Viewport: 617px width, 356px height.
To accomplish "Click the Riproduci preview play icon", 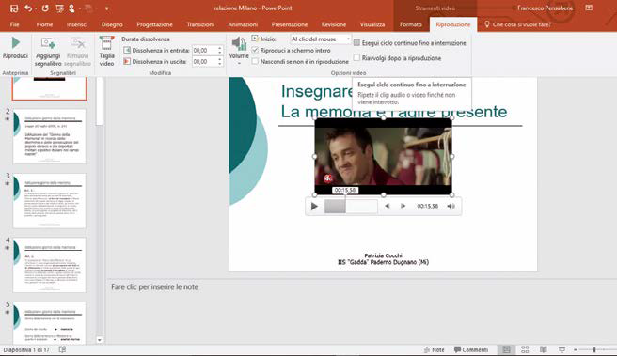I will (15, 42).
